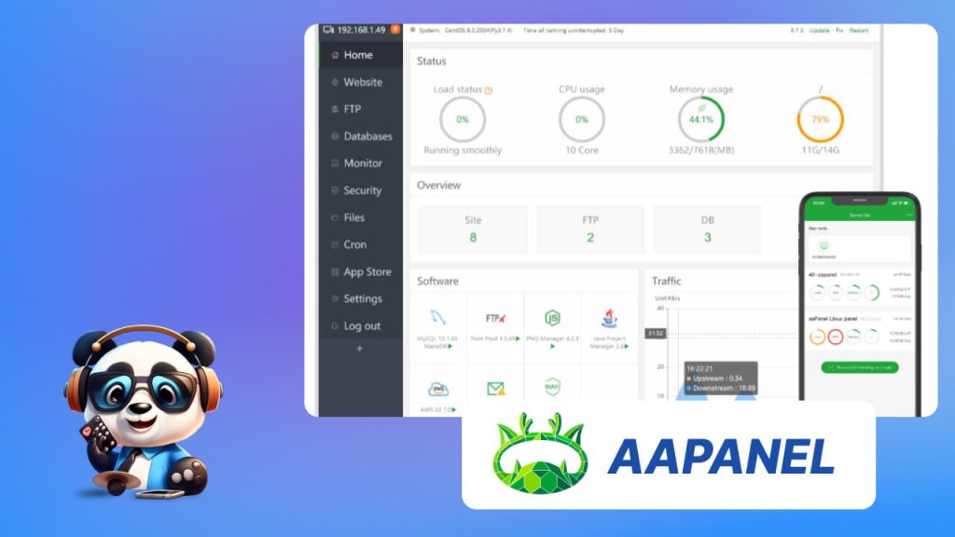
Task: Click the 192.168.1.49 server address
Action: click(361, 29)
